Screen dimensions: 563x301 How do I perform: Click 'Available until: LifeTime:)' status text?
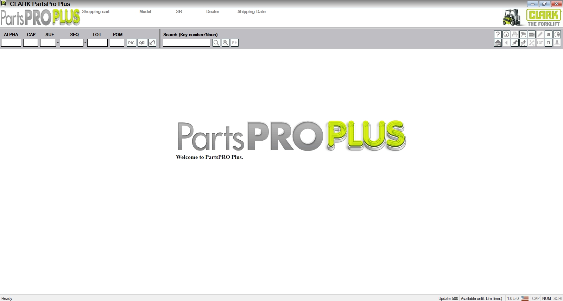(482, 299)
